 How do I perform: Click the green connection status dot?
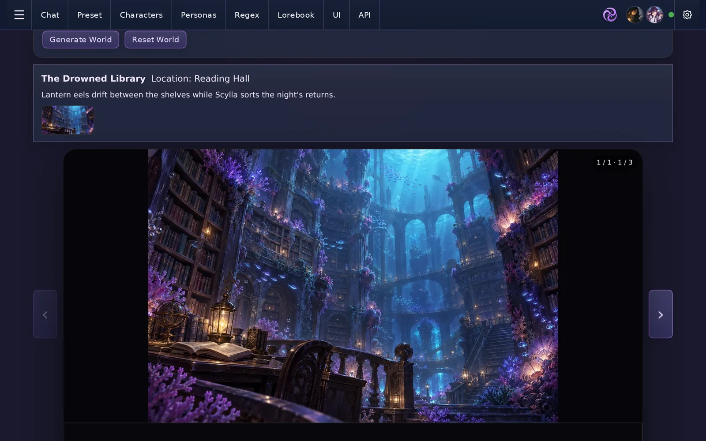point(671,15)
